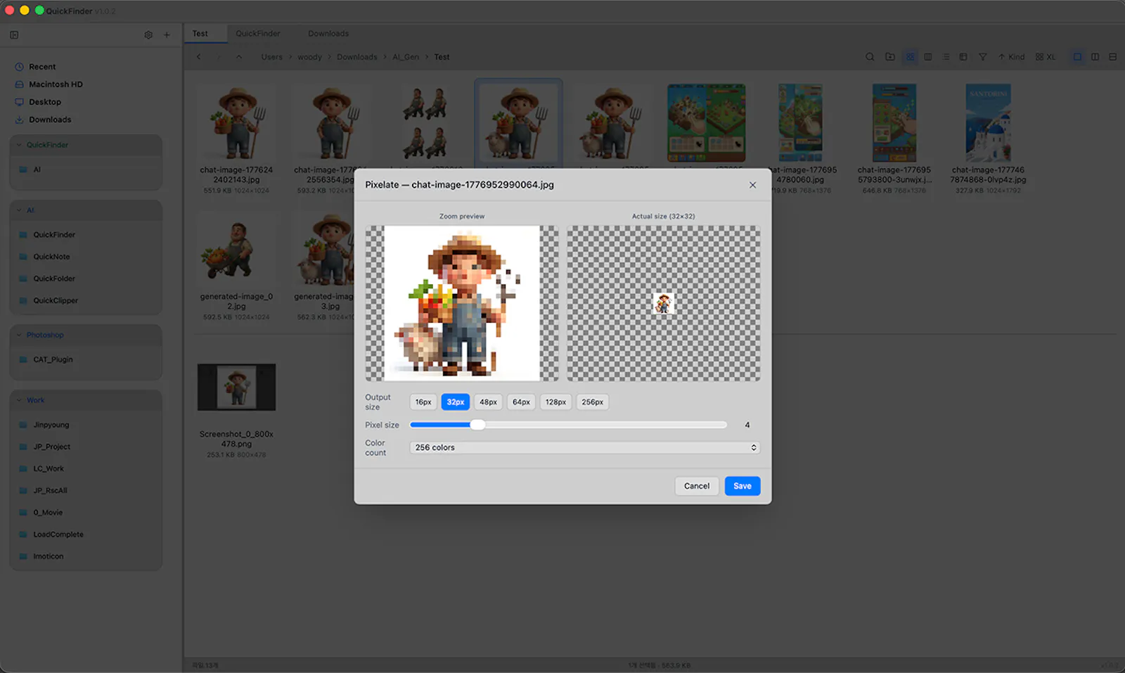Select Screenshot_0_800x478.png thumbnail
Screen dimensions: 1125x673
[236, 387]
